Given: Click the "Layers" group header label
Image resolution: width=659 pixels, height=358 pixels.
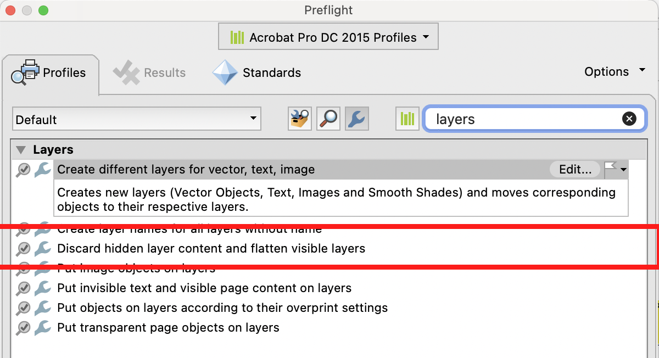Looking at the screenshot, I should coord(53,150).
